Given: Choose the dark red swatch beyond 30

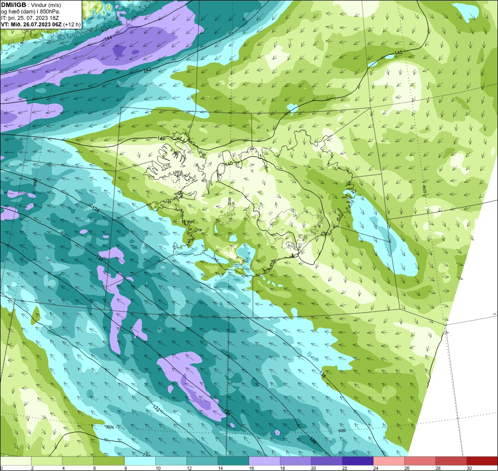Looking at the screenshot, I should [x=482, y=461].
